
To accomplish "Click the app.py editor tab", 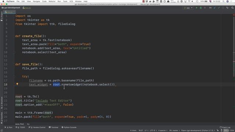I will (10, 12).
